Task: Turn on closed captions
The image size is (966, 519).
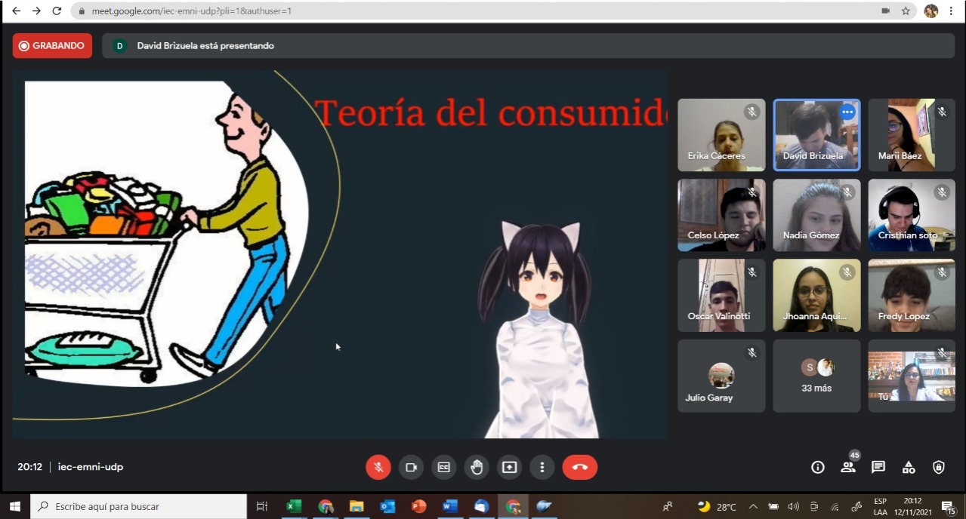Action: pyautogui.click(x=444, y=467)
